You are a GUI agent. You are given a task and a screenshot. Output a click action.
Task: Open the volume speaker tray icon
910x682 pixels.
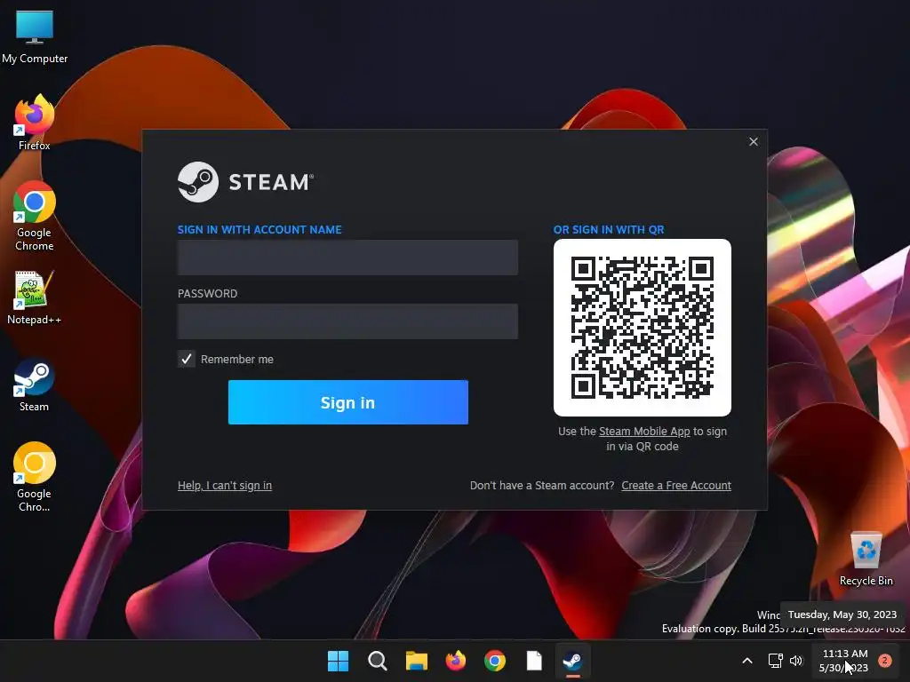tap(796, 661)
